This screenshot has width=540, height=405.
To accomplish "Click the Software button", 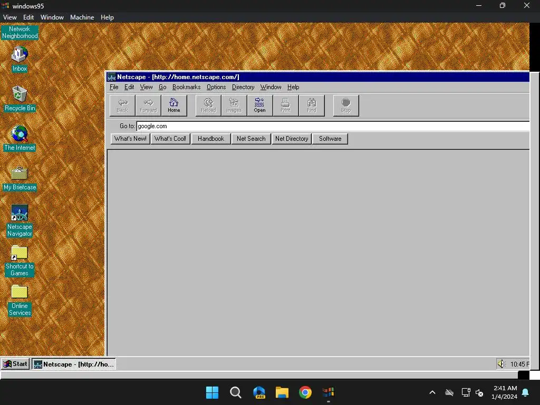I will pos(330,139).
